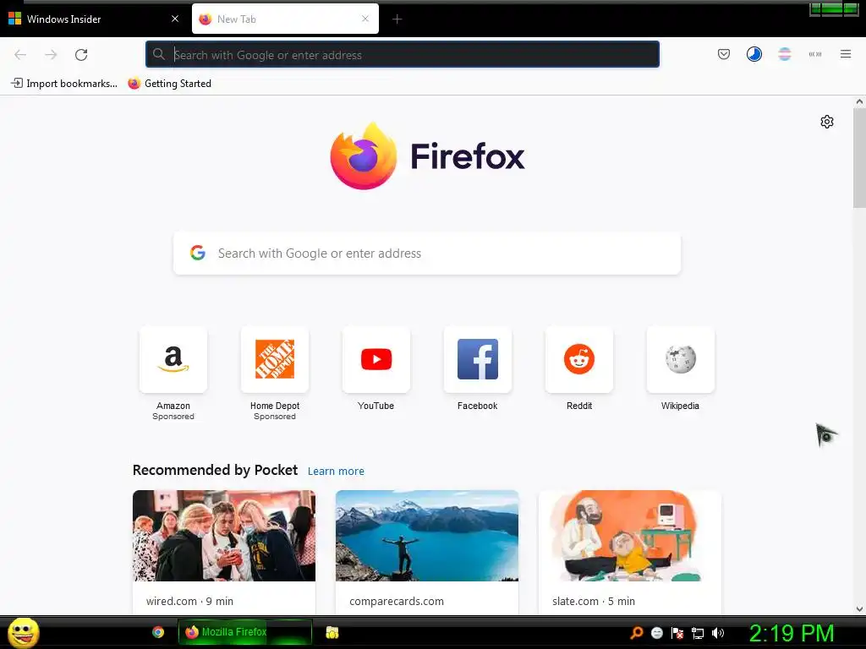
Task: Click the flag with red X tray icon
Action: tap(677, 633)
